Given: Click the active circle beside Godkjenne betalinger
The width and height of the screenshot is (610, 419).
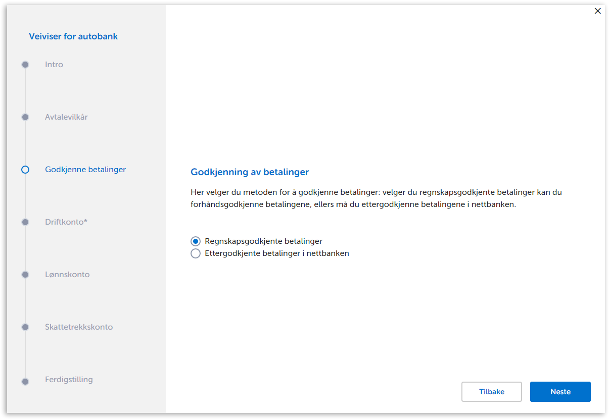Looking at the screenshot, I should click(25, 170).
